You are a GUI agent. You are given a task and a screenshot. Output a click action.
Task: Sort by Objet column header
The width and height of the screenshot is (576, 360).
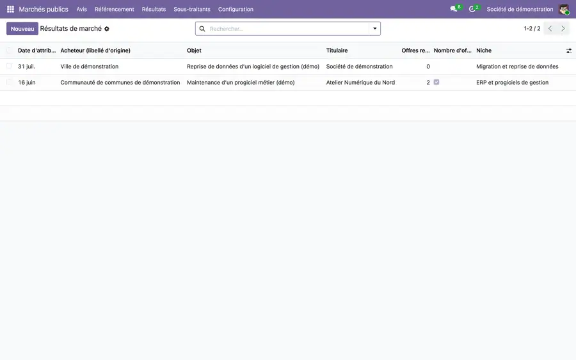pos(194,51)
